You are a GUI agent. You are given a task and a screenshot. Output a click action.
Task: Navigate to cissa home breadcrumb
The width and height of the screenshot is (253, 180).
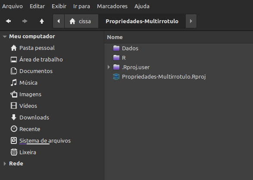(x=81, y=21)
